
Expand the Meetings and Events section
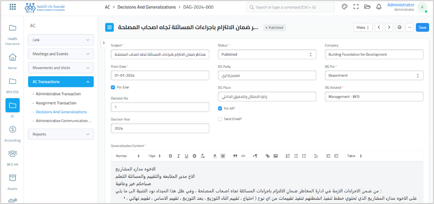coord(60,54)
